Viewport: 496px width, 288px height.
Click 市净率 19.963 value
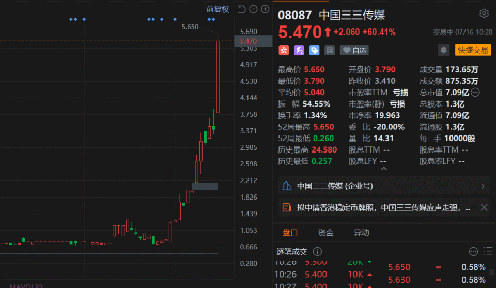click(388, 115)
